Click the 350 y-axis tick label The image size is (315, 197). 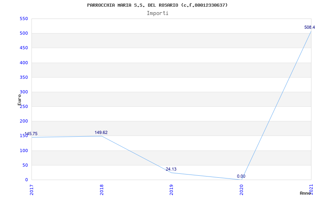tap(24, 77)
